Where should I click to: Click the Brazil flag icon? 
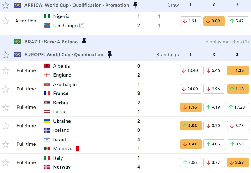point(17,42)
